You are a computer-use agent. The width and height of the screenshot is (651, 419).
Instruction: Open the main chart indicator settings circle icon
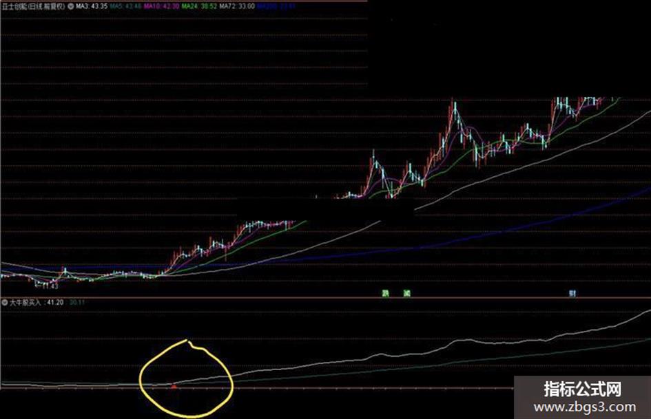point(70,6)
